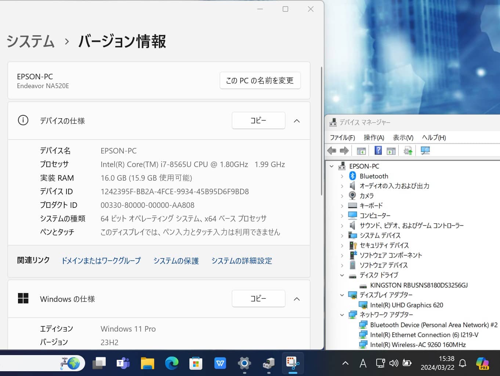This screenshot has height=376, width=500.
Task: Click the show/hide console tree toolbar icon
Action: (x=361, y=151)
